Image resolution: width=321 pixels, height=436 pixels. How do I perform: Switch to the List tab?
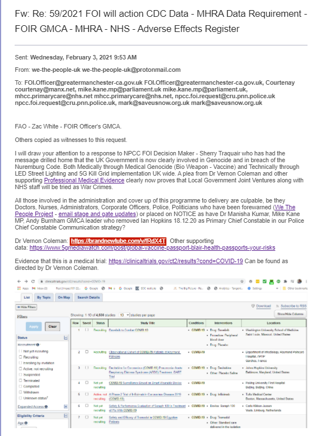27,297
